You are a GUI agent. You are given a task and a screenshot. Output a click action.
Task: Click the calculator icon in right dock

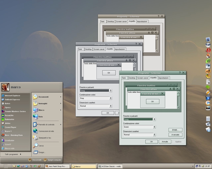(x=208, y=119)
